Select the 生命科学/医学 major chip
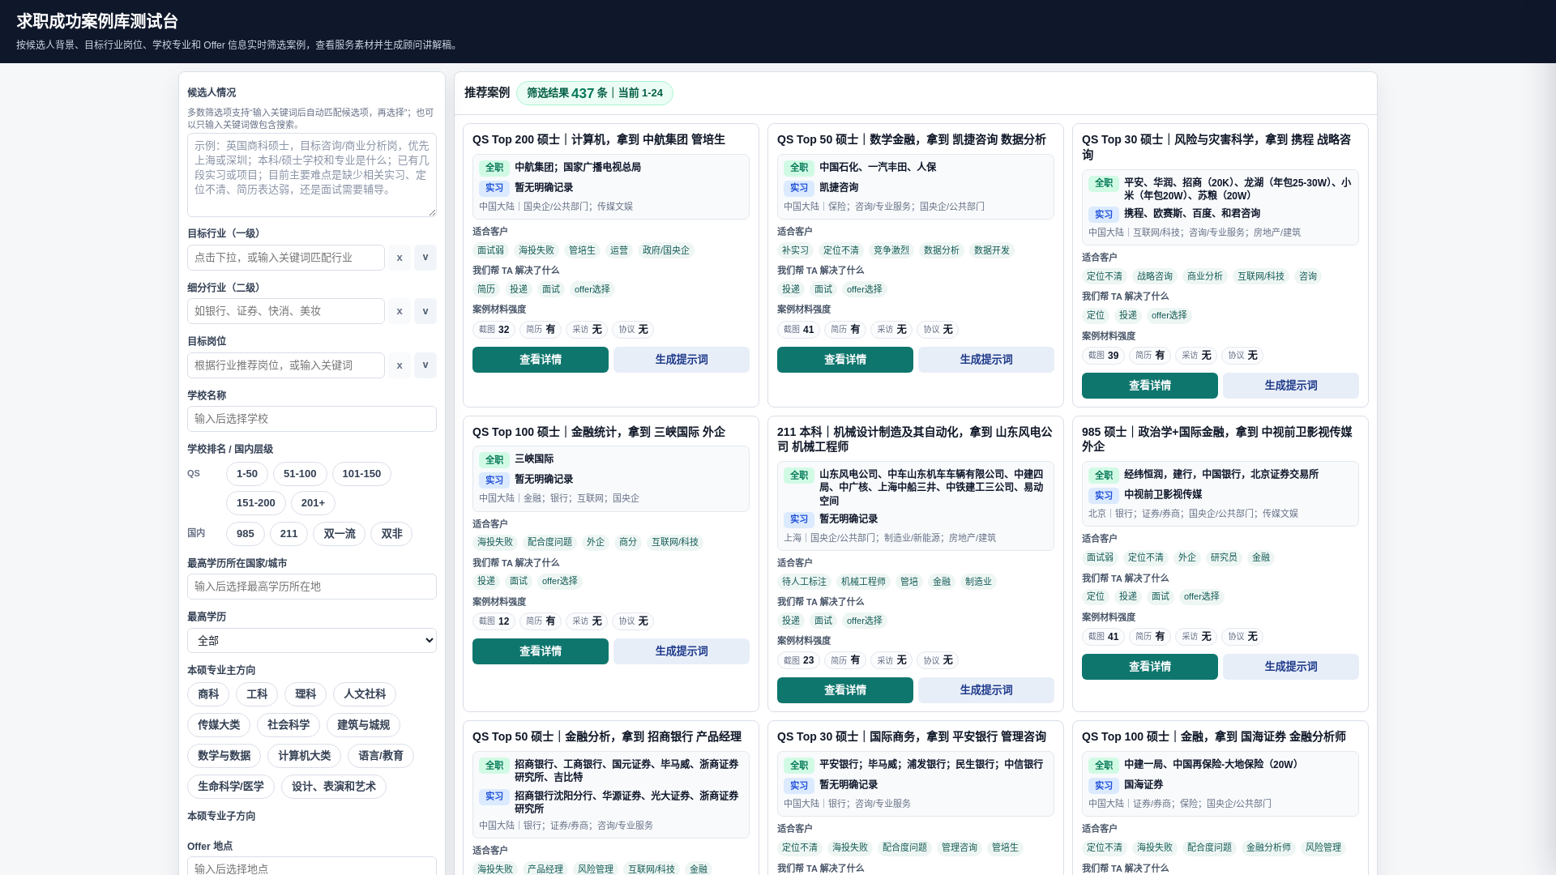This screenshot has width=1556, height=875. click(x=231, y=787)
